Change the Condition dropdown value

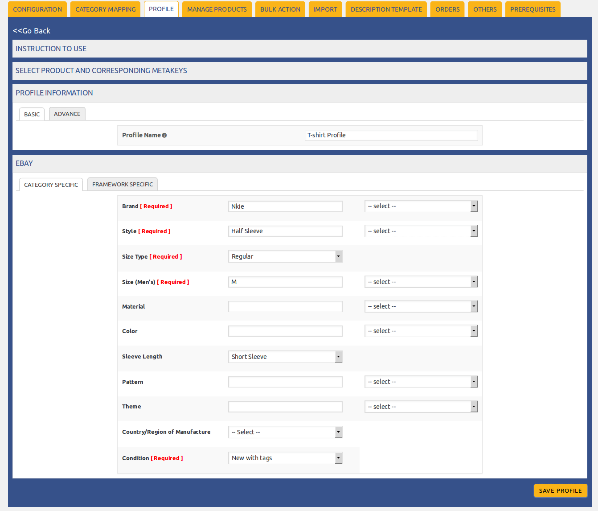click(x=285, y=458)
